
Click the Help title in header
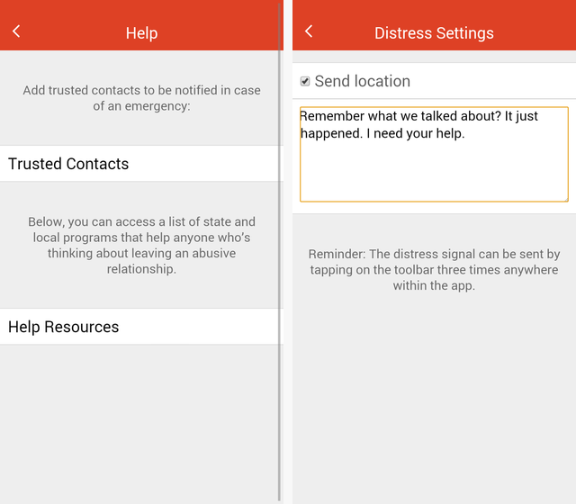click(x=142, y=33)
